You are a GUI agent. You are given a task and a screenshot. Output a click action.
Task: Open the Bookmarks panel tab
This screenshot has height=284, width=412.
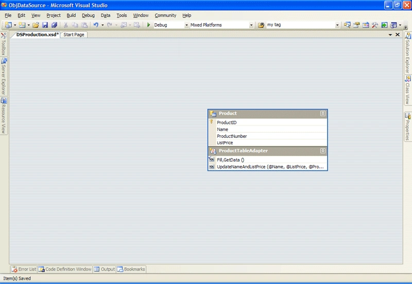131,269
